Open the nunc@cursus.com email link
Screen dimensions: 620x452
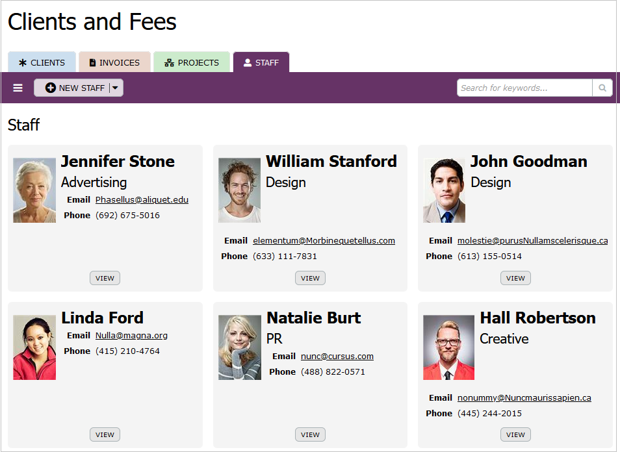337,357
